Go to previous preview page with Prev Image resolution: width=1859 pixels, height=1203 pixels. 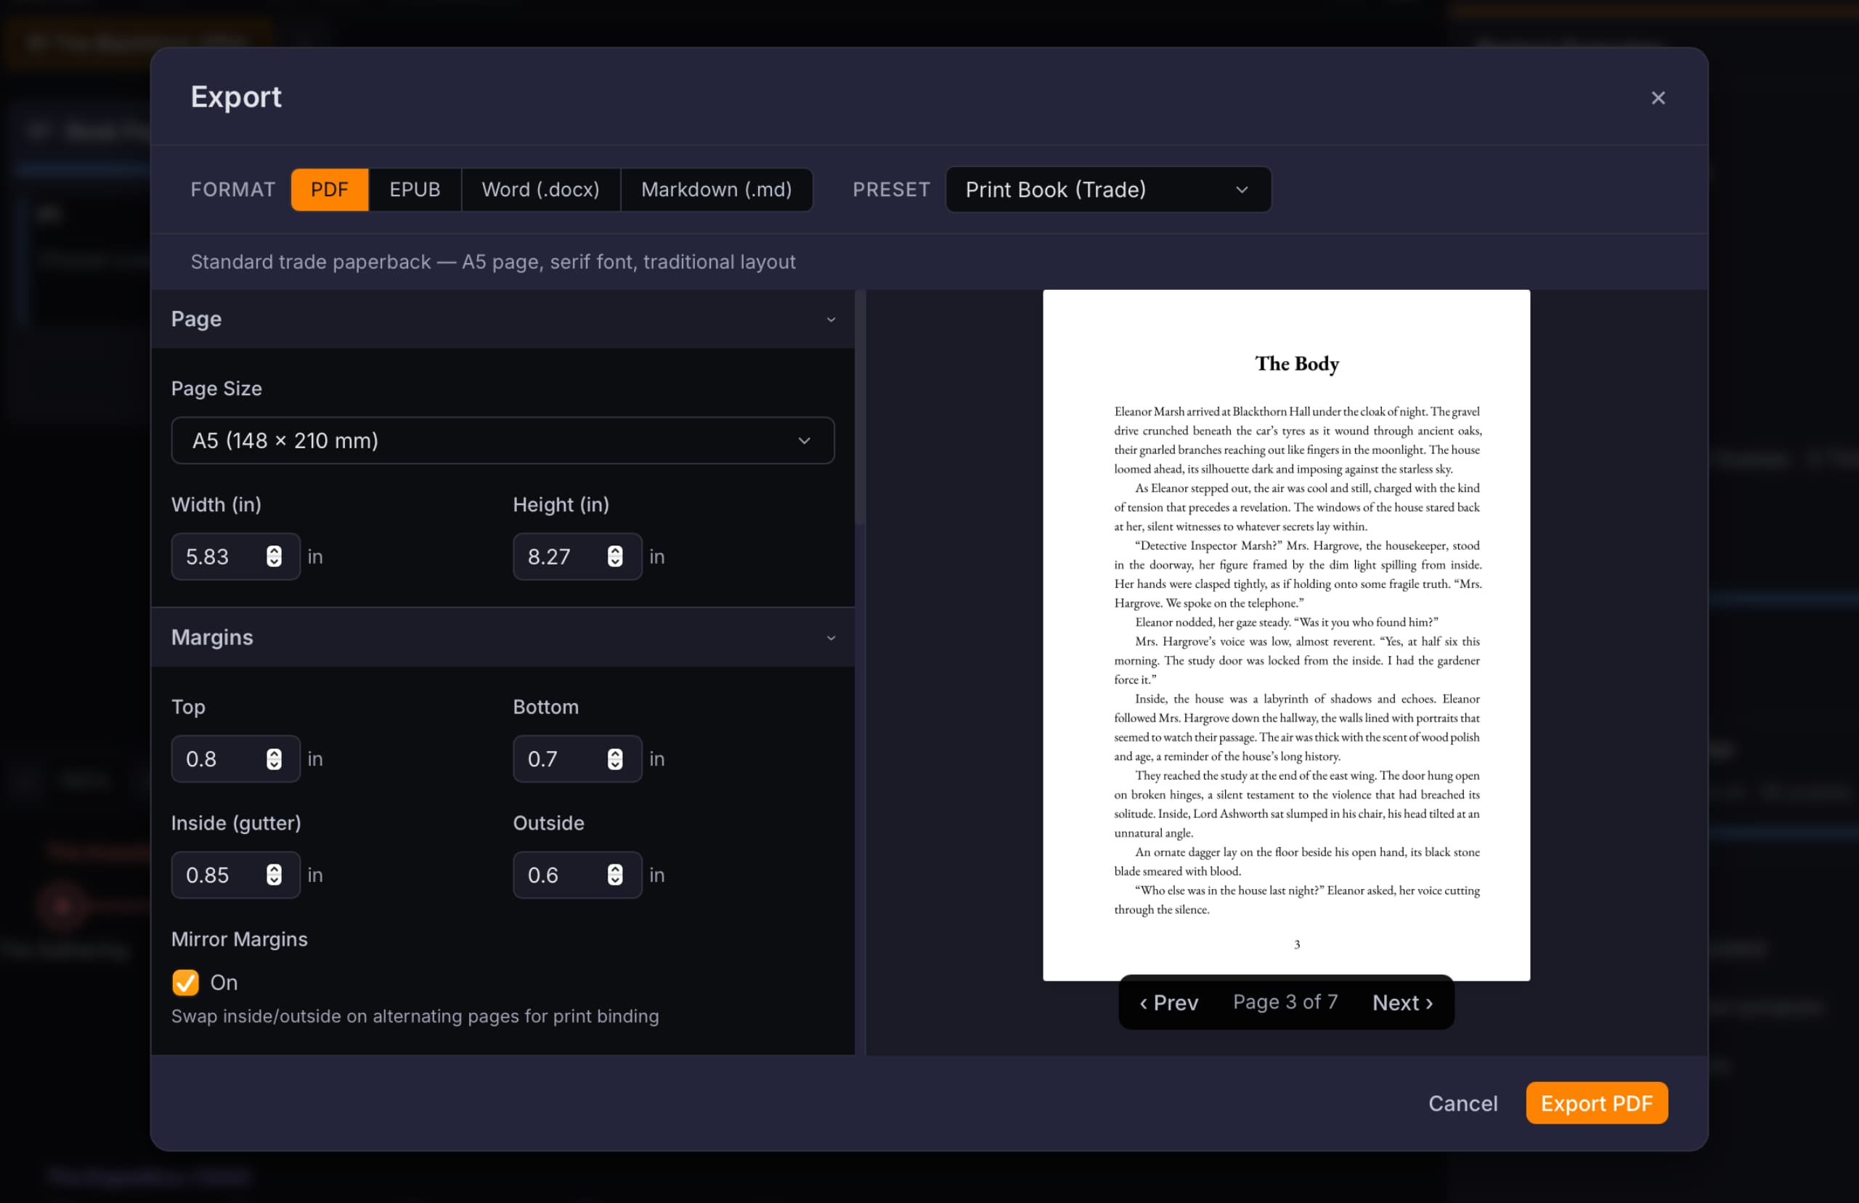click(1169, 1002)
